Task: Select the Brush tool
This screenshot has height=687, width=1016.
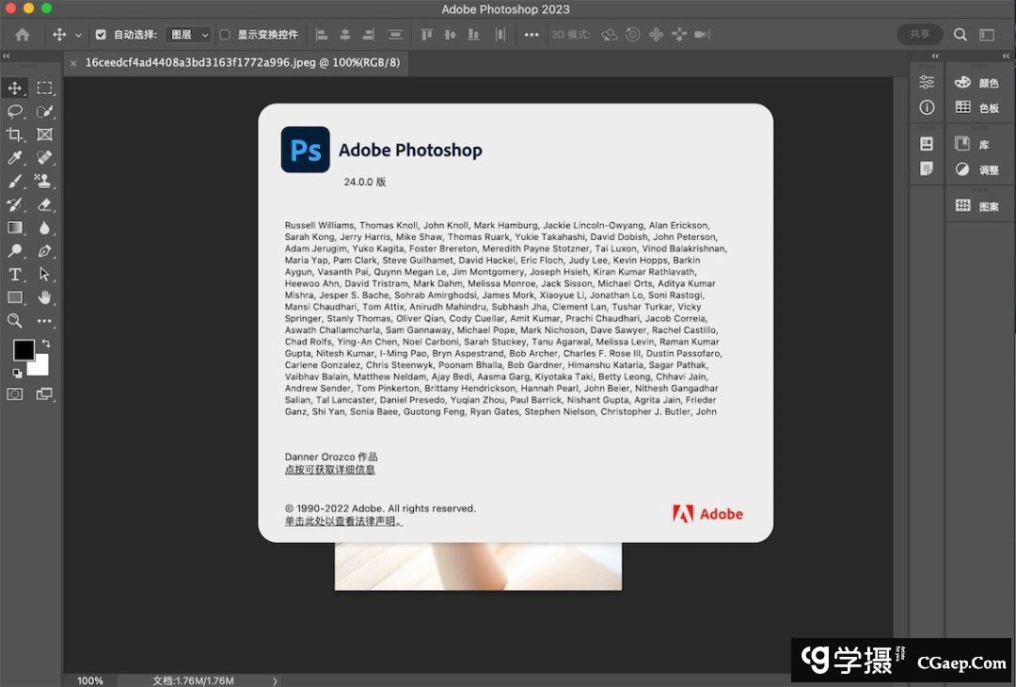Action: point(15,182)
